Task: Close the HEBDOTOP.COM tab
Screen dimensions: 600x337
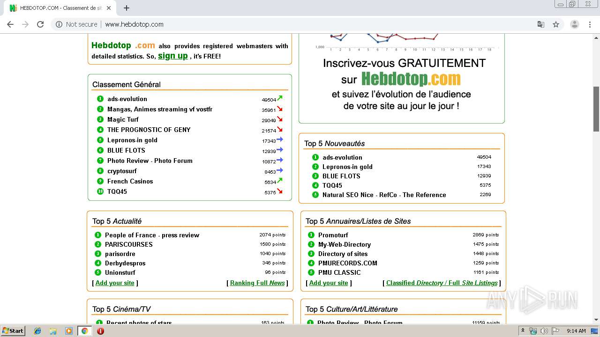Action: pos(109,8)
